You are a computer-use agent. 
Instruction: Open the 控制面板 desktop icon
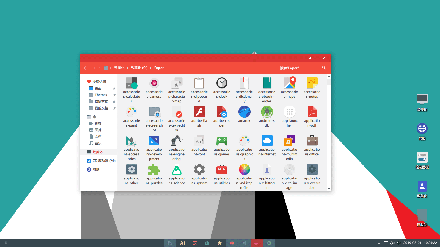(422, 161)
